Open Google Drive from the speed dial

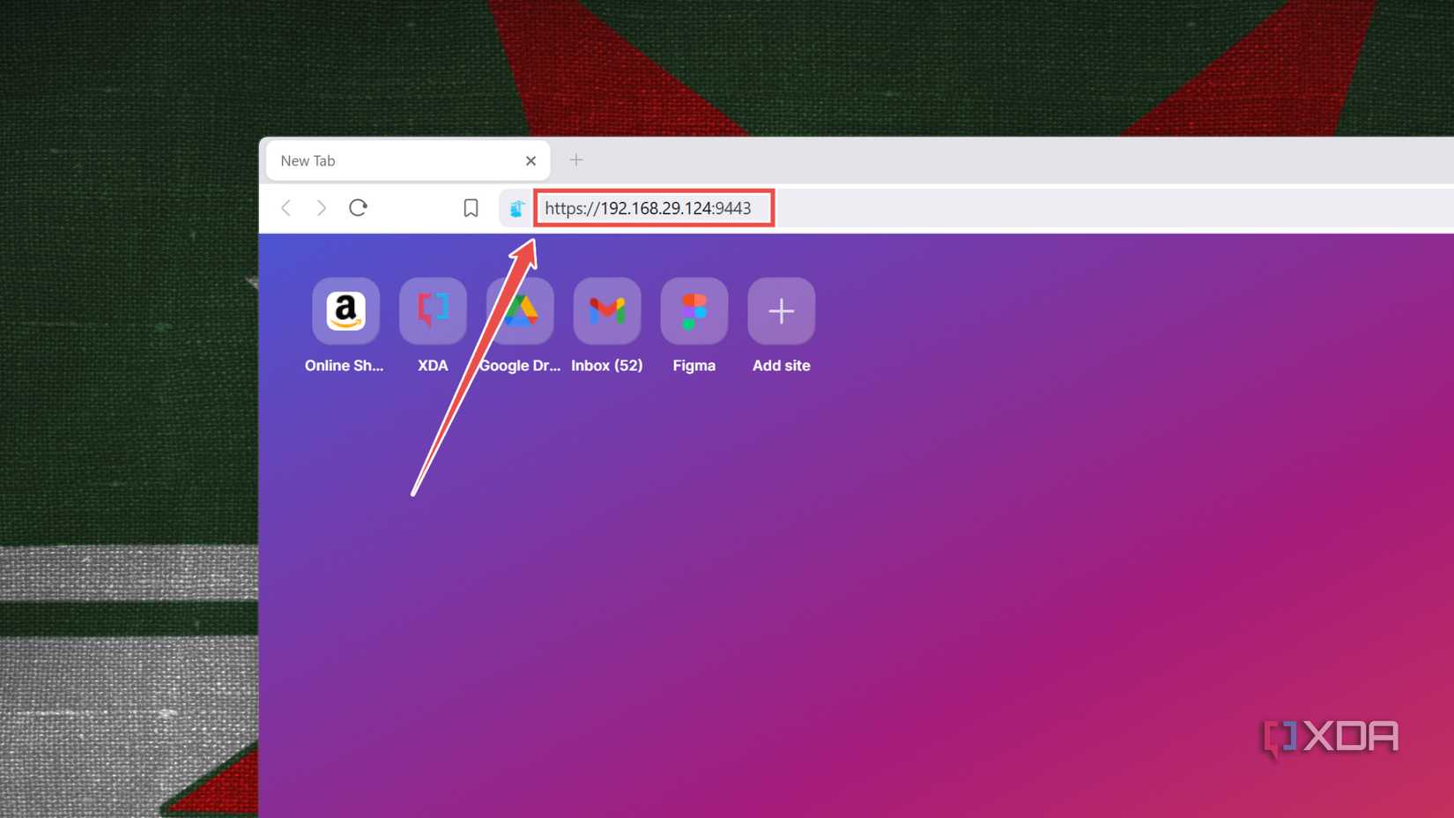[x=520, y=310]
